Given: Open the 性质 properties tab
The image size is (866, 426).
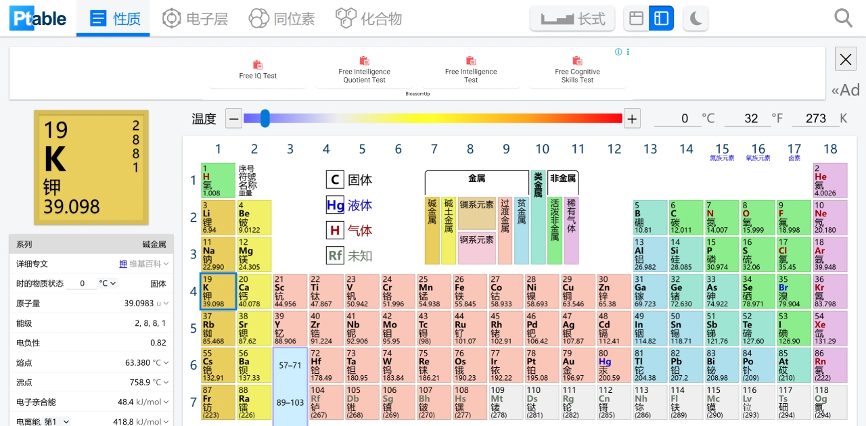Looking at the screenshot, I should (113, 18).
